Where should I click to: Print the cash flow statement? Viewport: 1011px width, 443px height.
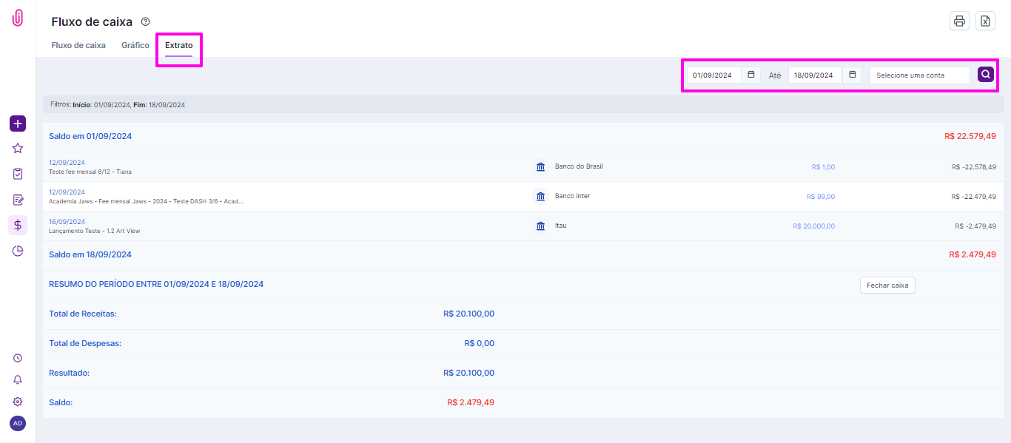959,21
